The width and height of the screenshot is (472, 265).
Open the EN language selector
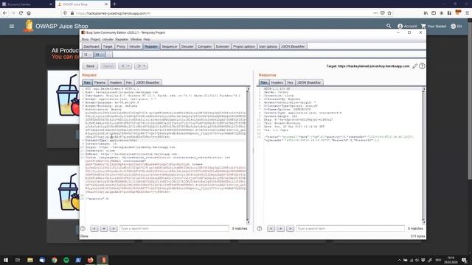click(x=456, y=26)
